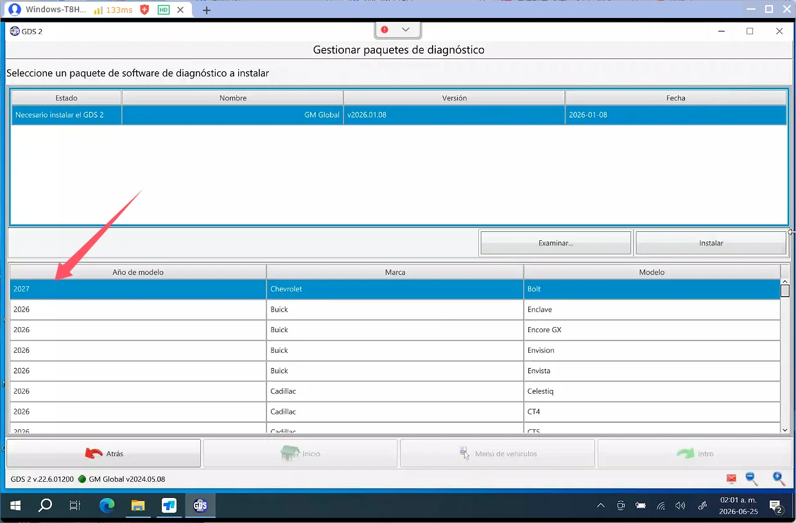
Task: Click the Atrás back button
Action: 104,454
